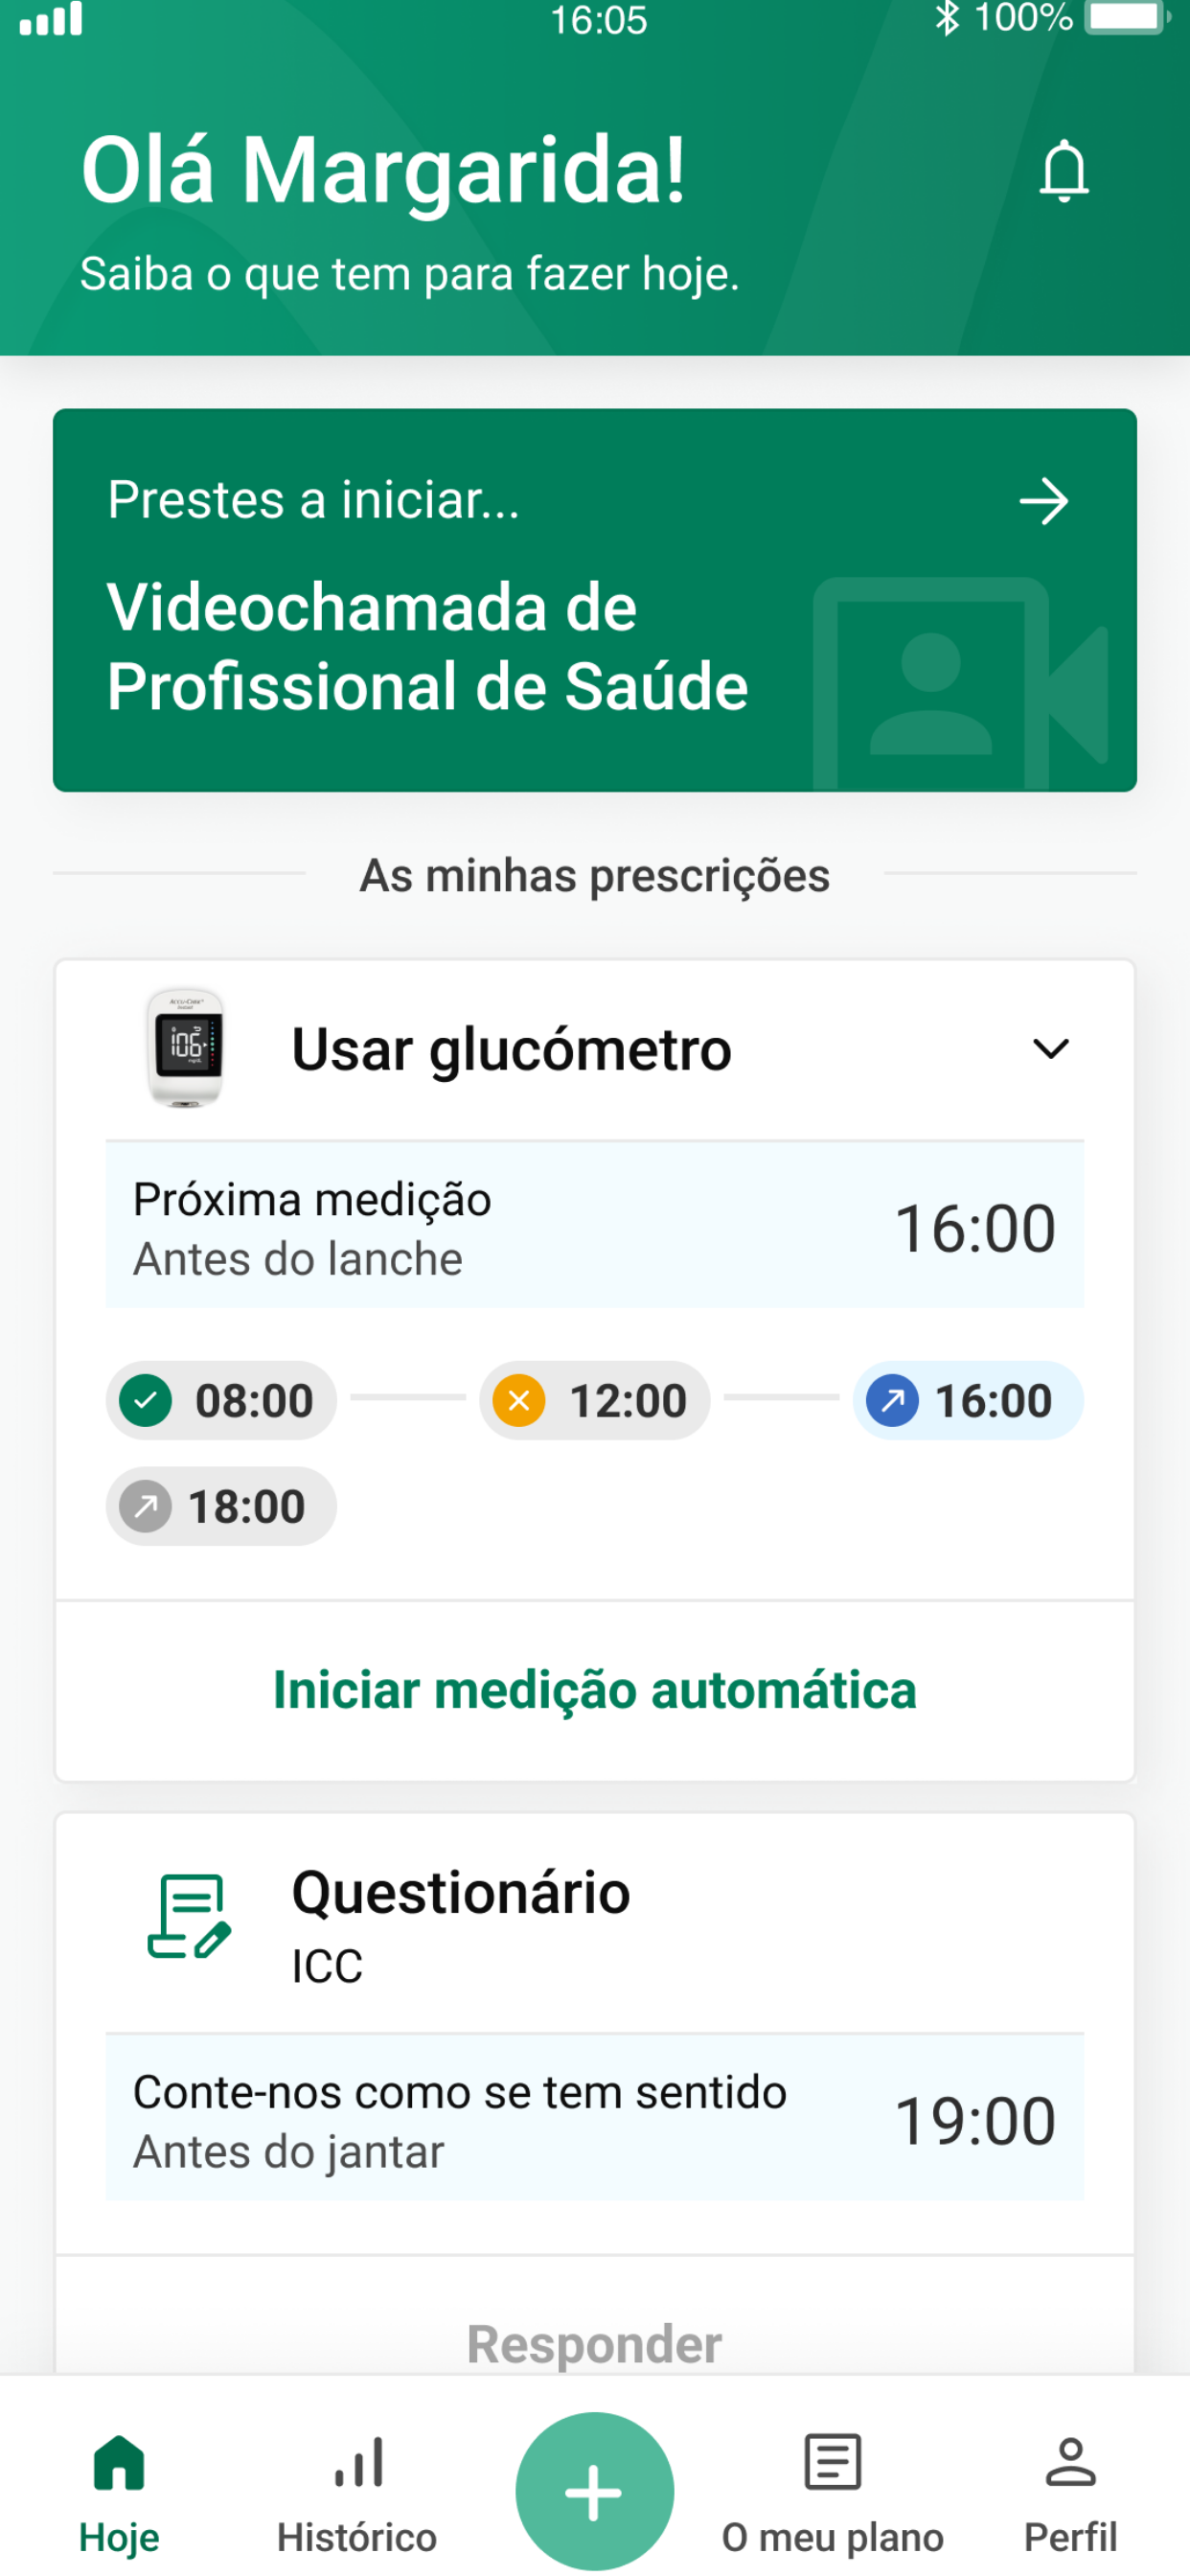
Task: Open the Hoje tab
Action: [x=119, y=2492]
